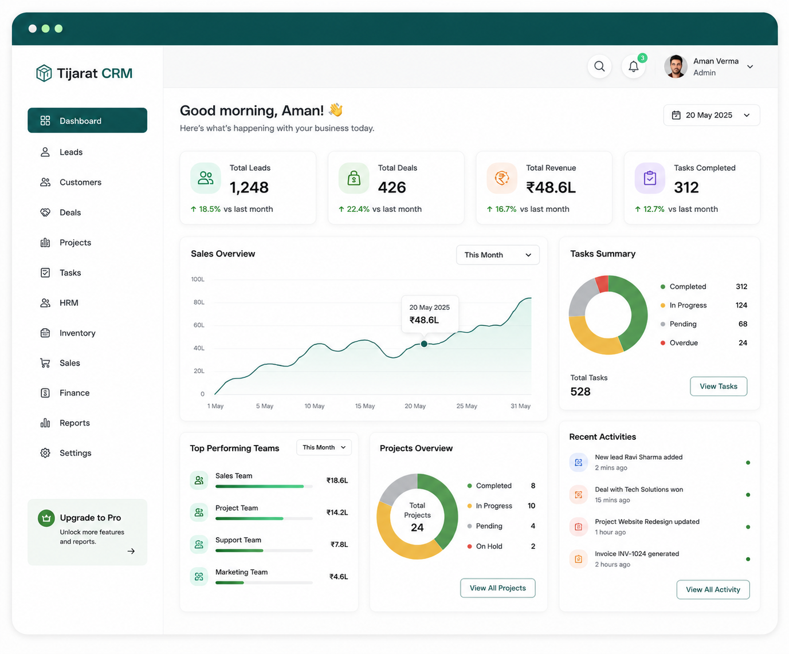Click the Total Leads people icon
The width and height of the screenshot is (789, 654).
click(206, 178)
